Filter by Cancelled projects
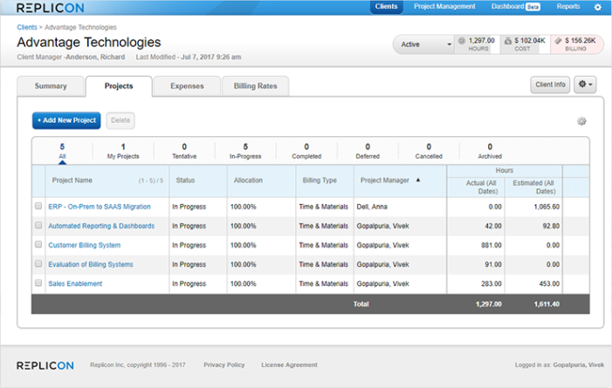Screen dimensions: 612x388 (x=429, y=151)
